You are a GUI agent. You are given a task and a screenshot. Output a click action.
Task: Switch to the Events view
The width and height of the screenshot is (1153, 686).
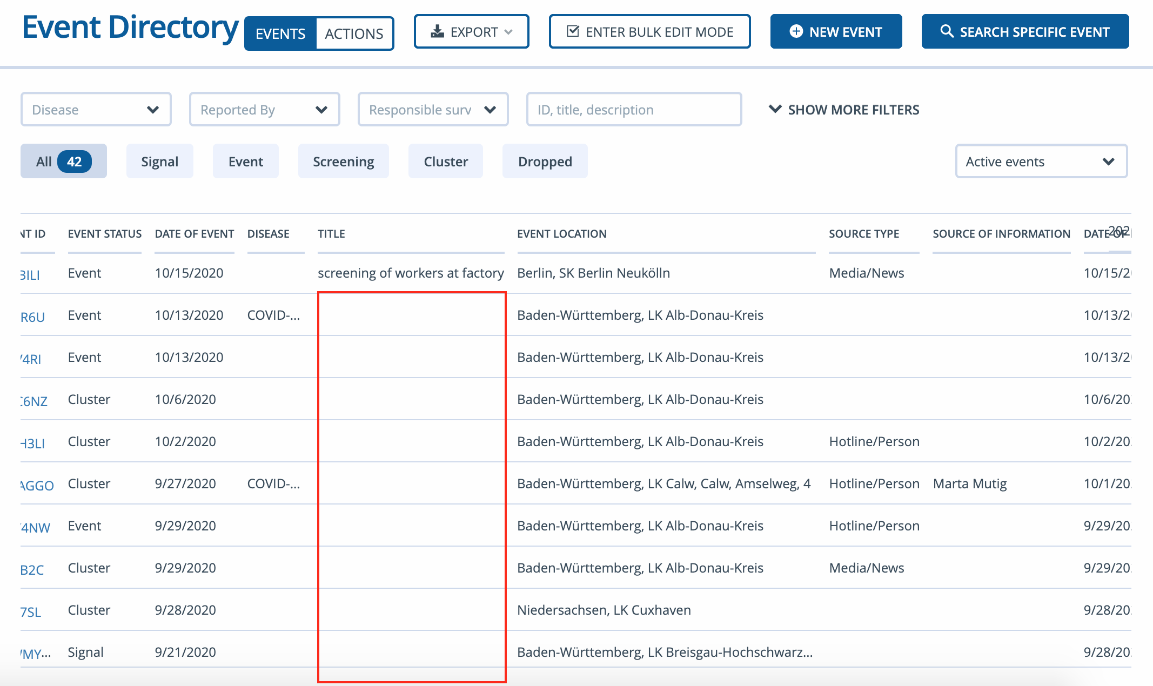[280, 33]
